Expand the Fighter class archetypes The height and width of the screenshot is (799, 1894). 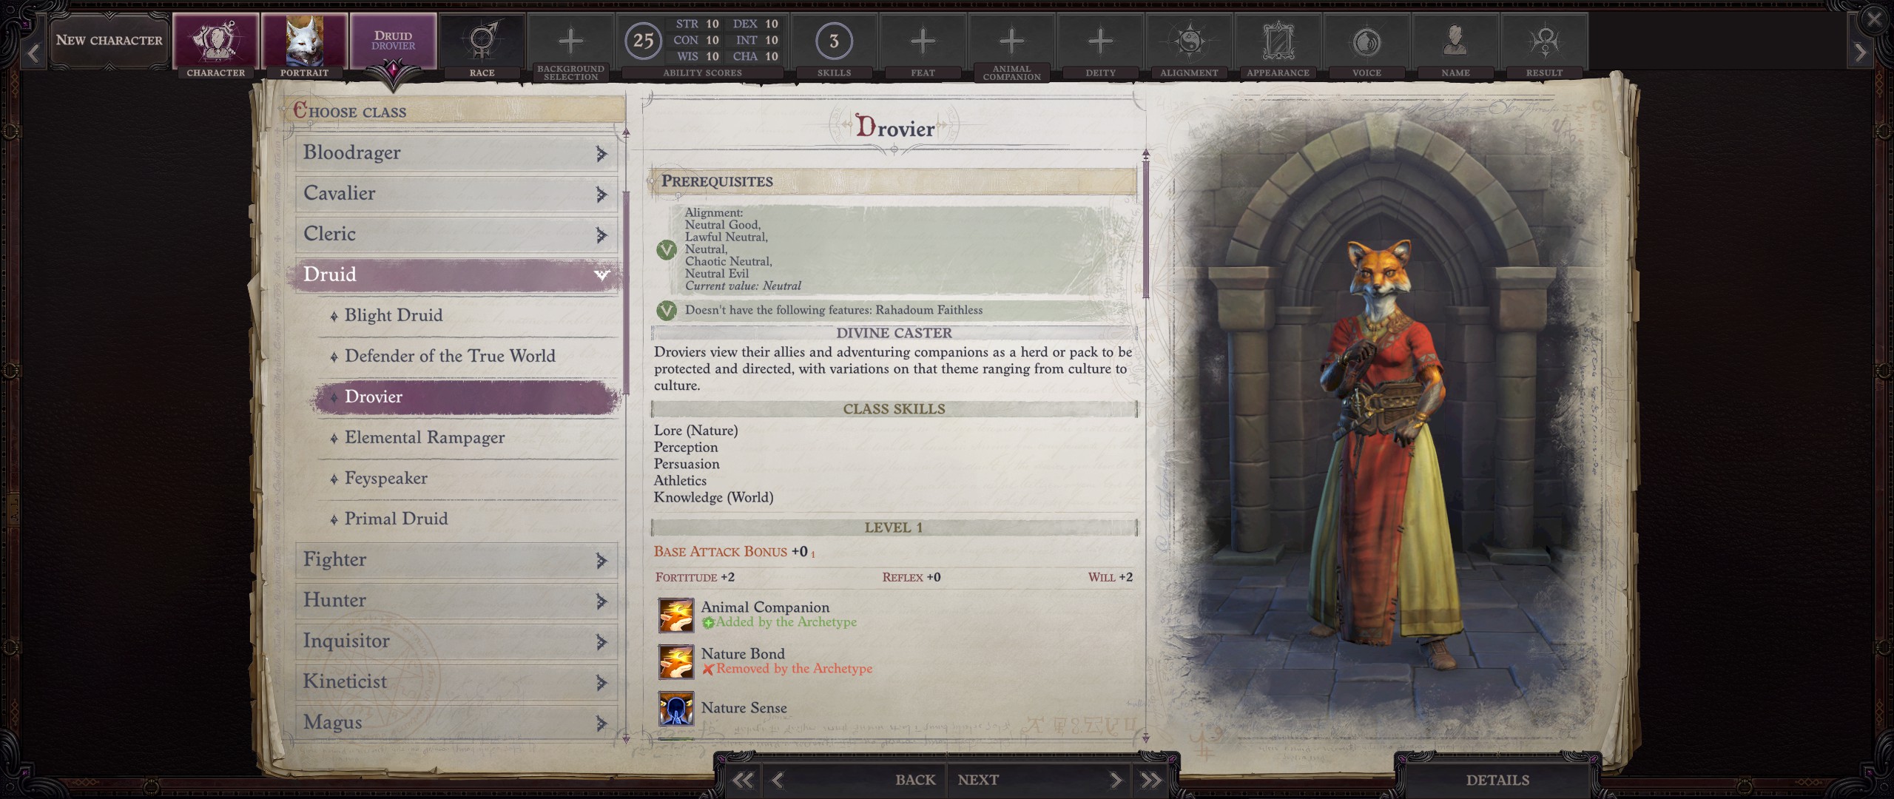pos(601,561)
